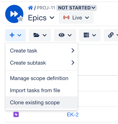The width and height of the screenshot is (118, 124).
Task: Open the NOT STARTED status dropdown
Action: click(76, 8)
